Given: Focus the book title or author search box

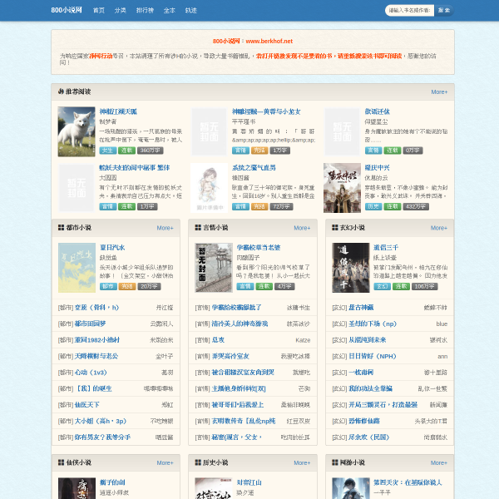Looking at the screenshot, I should tap(409, 11).
